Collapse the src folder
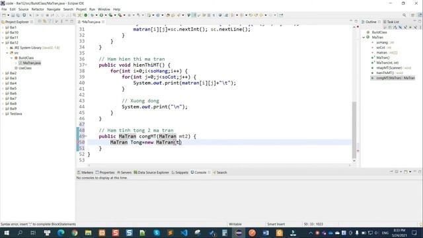This screenshot has height=238, width=423. pyautogui.click(x=7, y=53)
